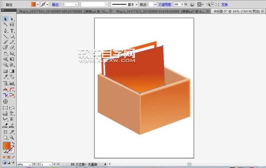Set paint mode to solid Color
Viewport: 266px width, 168px height.
click(x=4, y=157)
